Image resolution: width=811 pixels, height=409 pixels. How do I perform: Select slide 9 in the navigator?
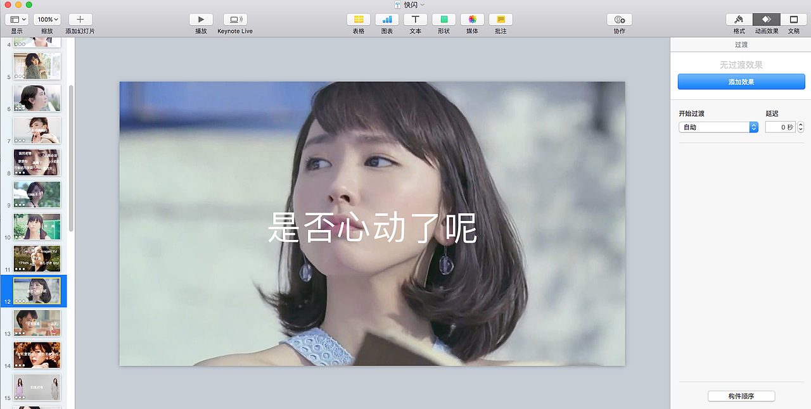(x=37, y=194)
